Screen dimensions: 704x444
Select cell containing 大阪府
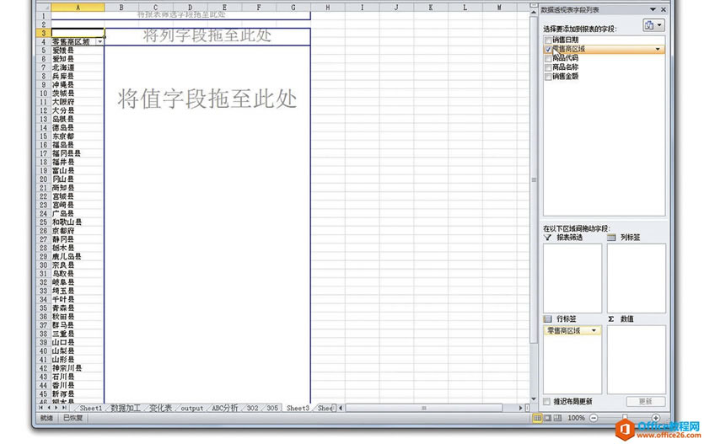pyautogui.click(x=78, y=102)
